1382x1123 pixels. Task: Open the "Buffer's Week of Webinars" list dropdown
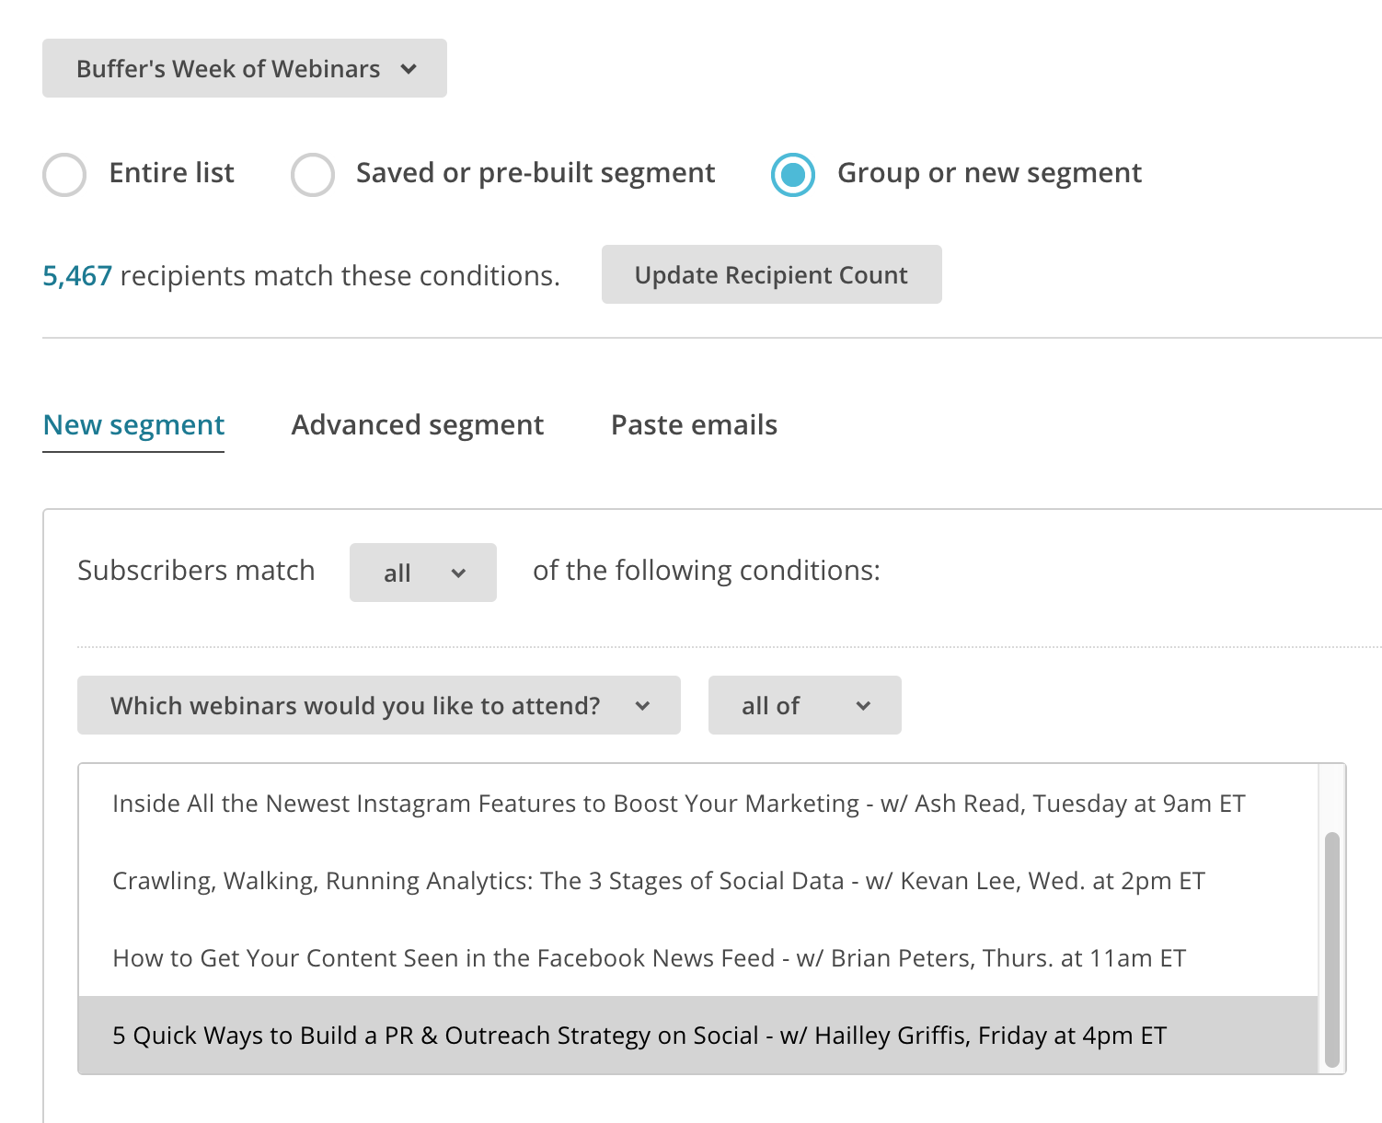244,68
